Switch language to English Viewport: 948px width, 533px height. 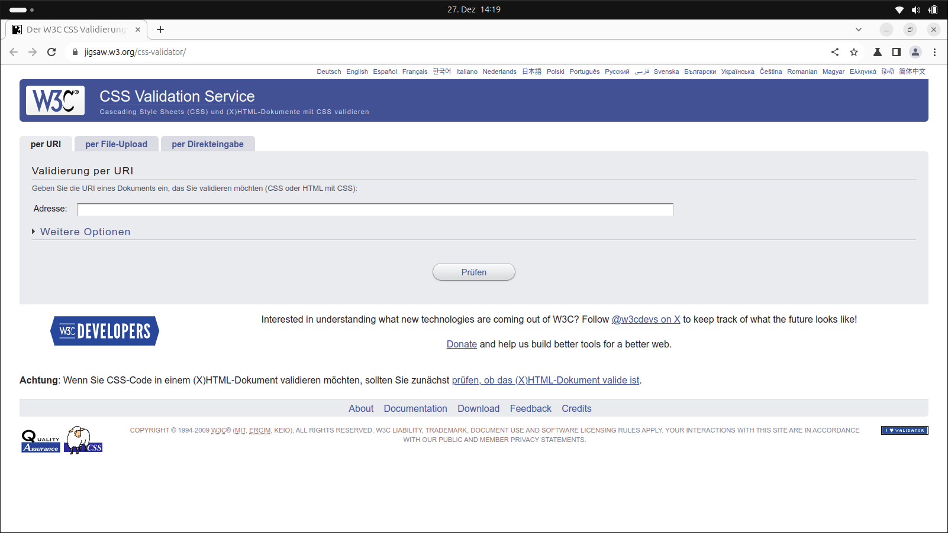pos(357,71)
